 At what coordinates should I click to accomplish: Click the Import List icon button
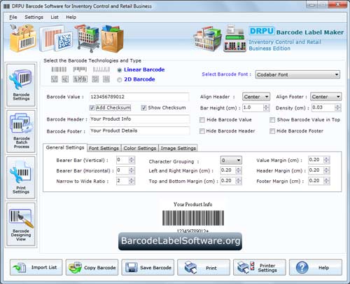point(36,267)
